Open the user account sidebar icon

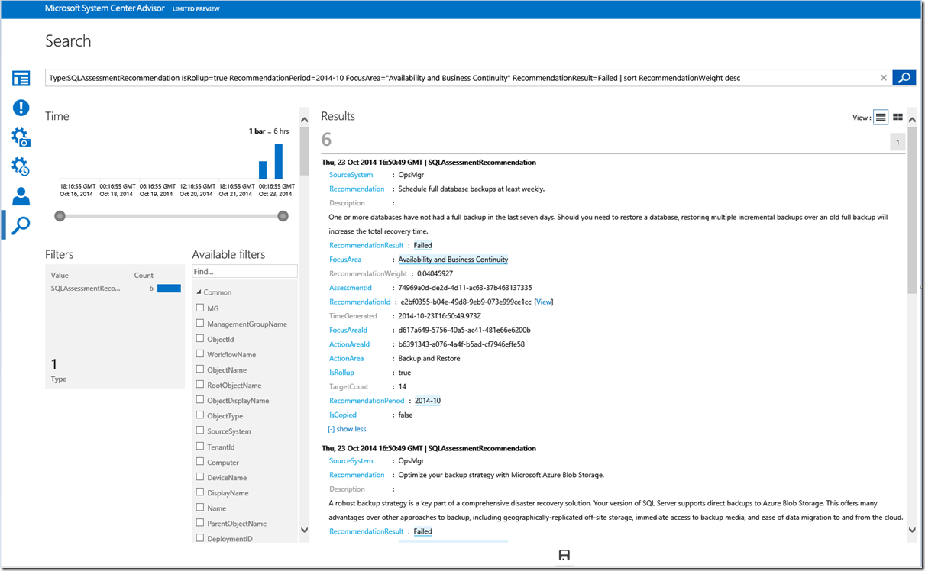point(21,196)
